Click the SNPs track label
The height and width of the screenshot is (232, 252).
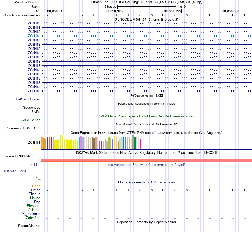coord(36,112)
